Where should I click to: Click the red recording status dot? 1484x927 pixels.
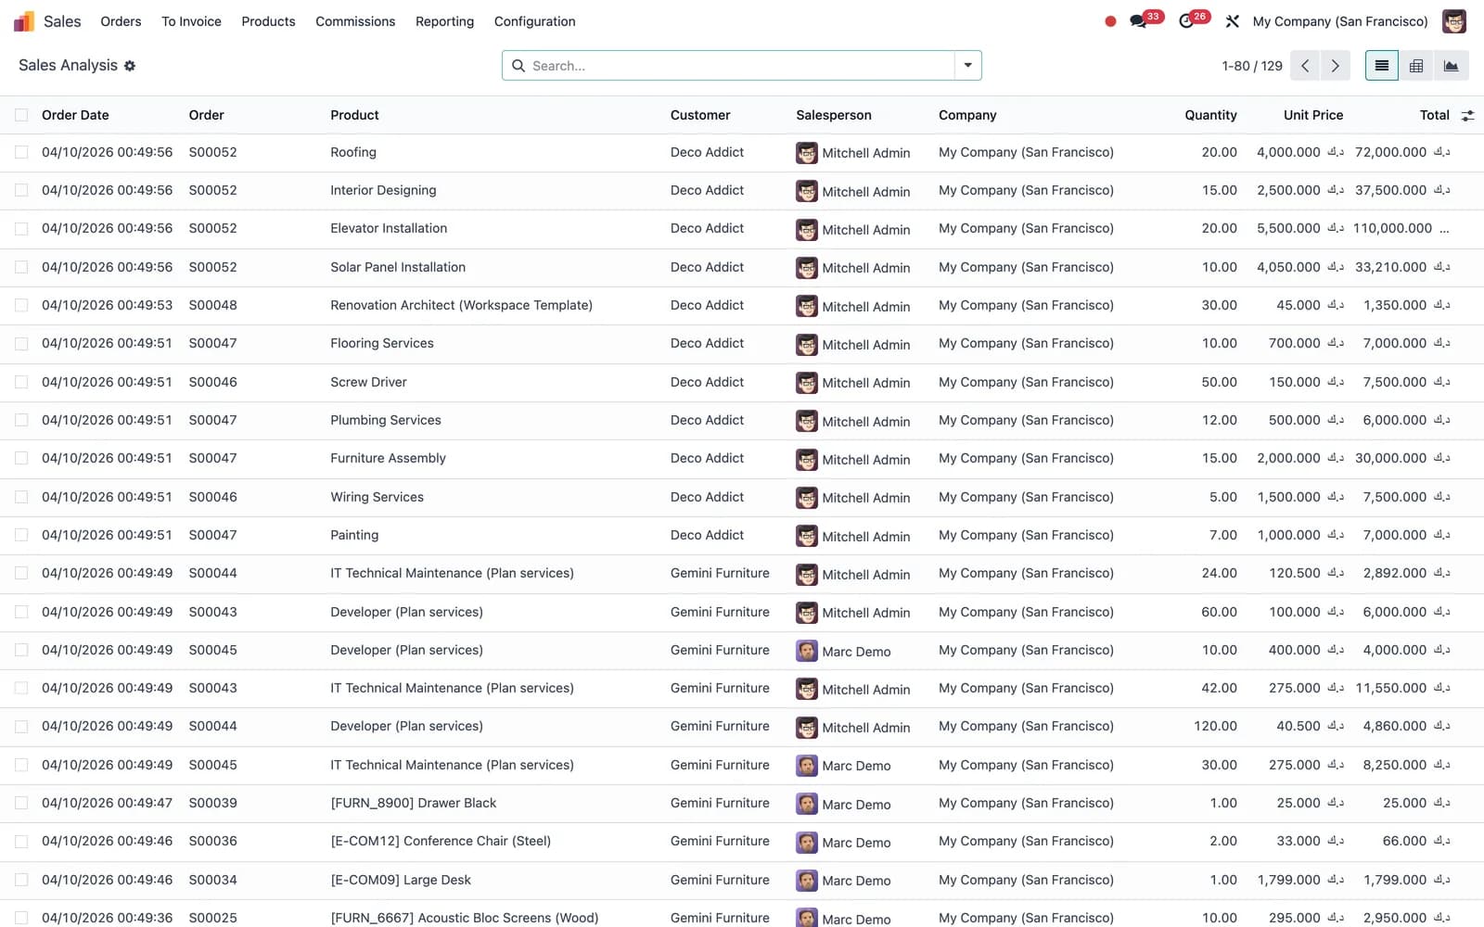1110,21
